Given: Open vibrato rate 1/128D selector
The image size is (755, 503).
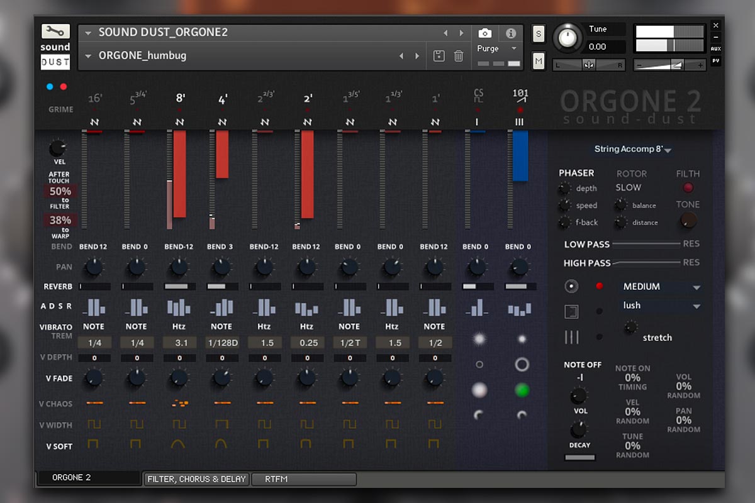Looking at the screenshot, I should pos(221,343).
